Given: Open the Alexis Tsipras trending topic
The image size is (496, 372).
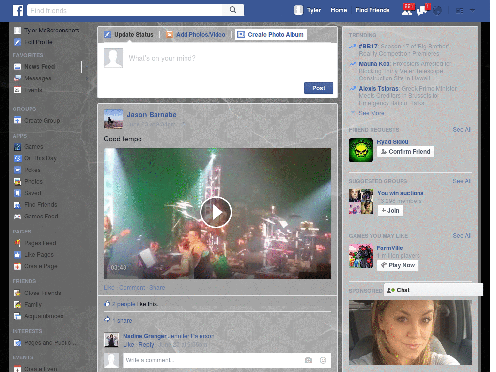Looking at the screenshot, I should point(378,89).
